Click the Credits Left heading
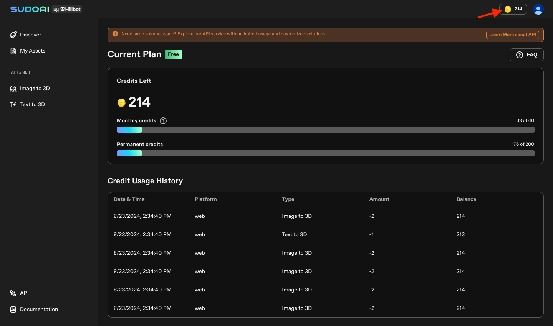Image resolution: width=553 pixels, height=326 pixels. tap(134, 81)
